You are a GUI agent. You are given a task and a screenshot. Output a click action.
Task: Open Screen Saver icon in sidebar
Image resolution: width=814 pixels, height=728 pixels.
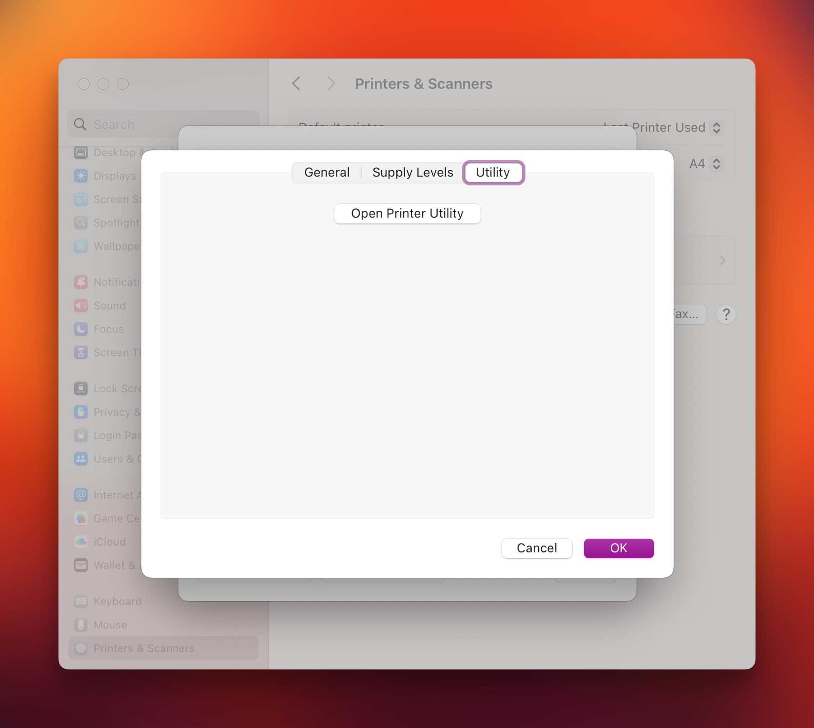coord(81,199)
